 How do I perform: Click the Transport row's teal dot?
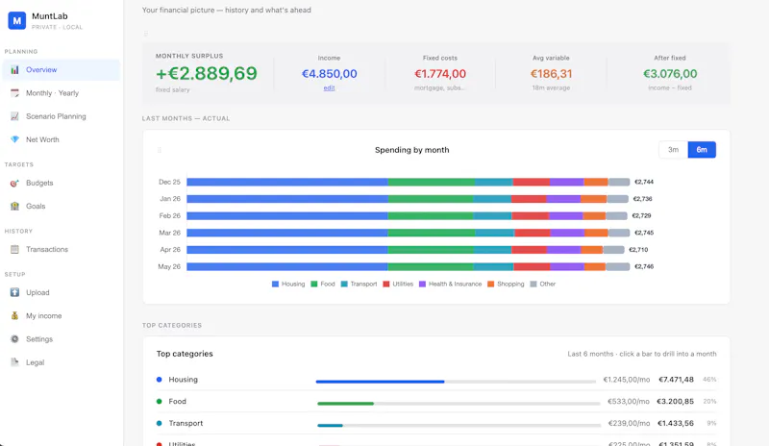pyautogui.click(x=159, y=423)
